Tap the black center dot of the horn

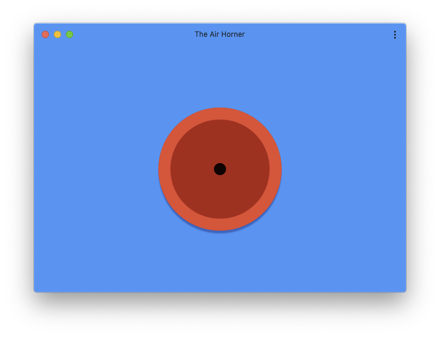[220, 169]
